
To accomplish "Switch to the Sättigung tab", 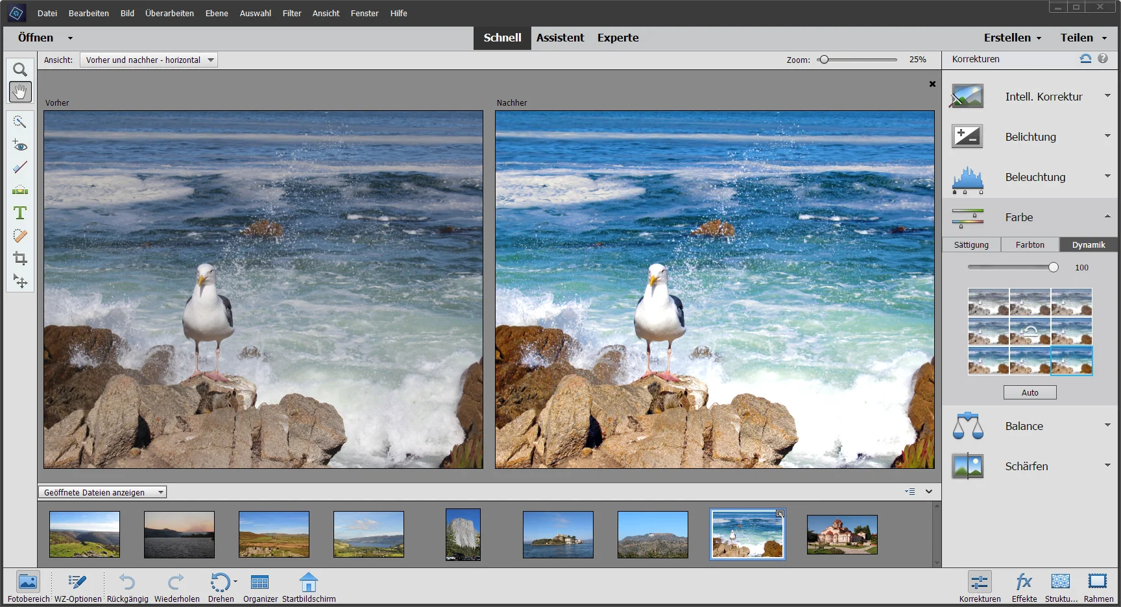I will (x=970, y=244).
